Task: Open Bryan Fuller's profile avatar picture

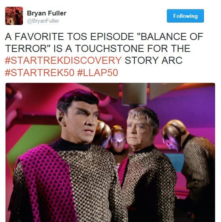Action: tap(14, 16)
